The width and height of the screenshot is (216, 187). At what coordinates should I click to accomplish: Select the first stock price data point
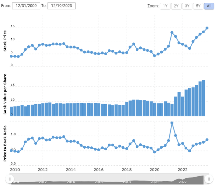[11, 56]
